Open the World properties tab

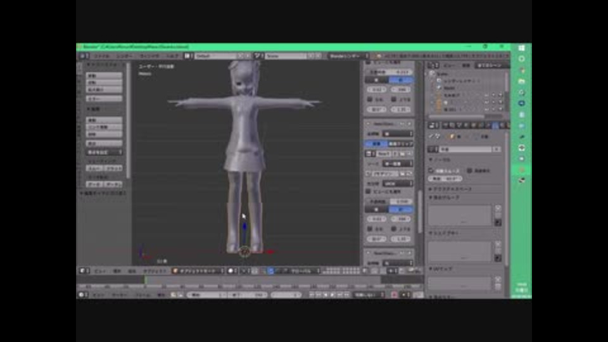click(x=467, y=125)
